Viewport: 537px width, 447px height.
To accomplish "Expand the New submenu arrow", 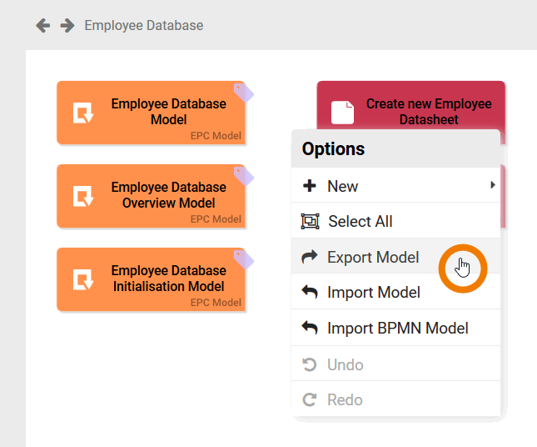I will click(492, 185).
